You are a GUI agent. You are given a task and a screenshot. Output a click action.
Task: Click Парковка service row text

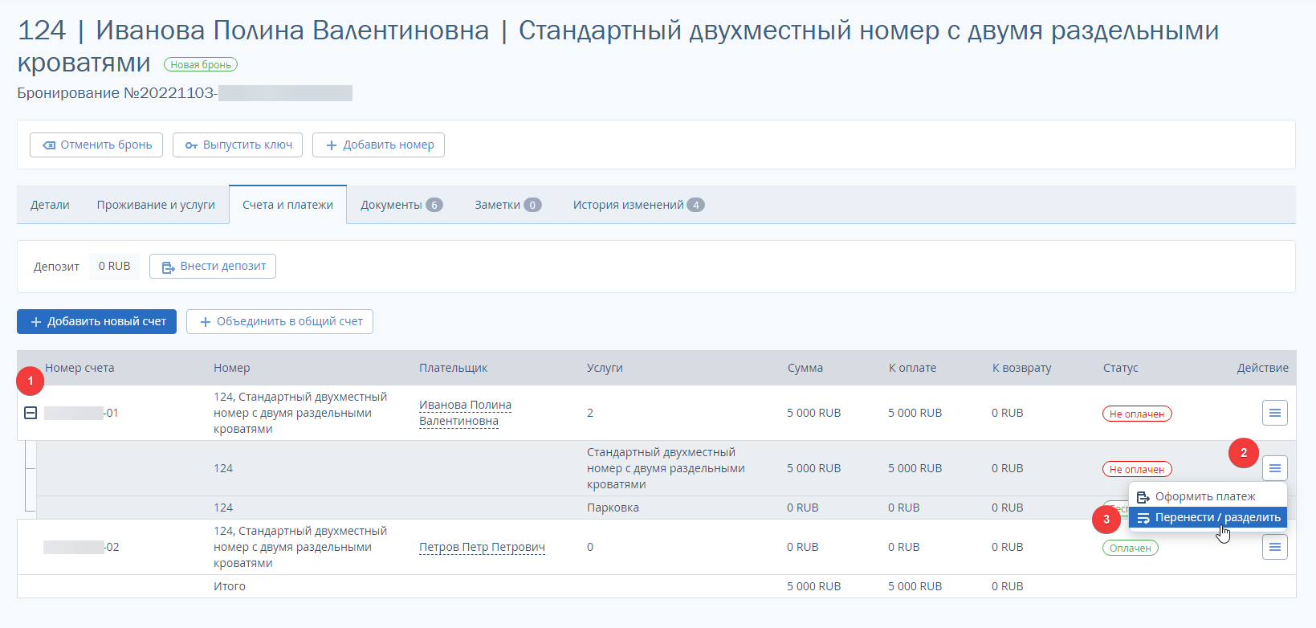613,508
